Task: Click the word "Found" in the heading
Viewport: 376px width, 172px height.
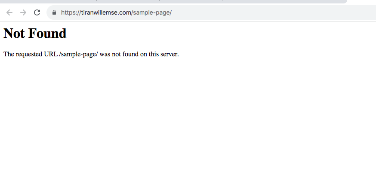Action: [x=47, y=33]
